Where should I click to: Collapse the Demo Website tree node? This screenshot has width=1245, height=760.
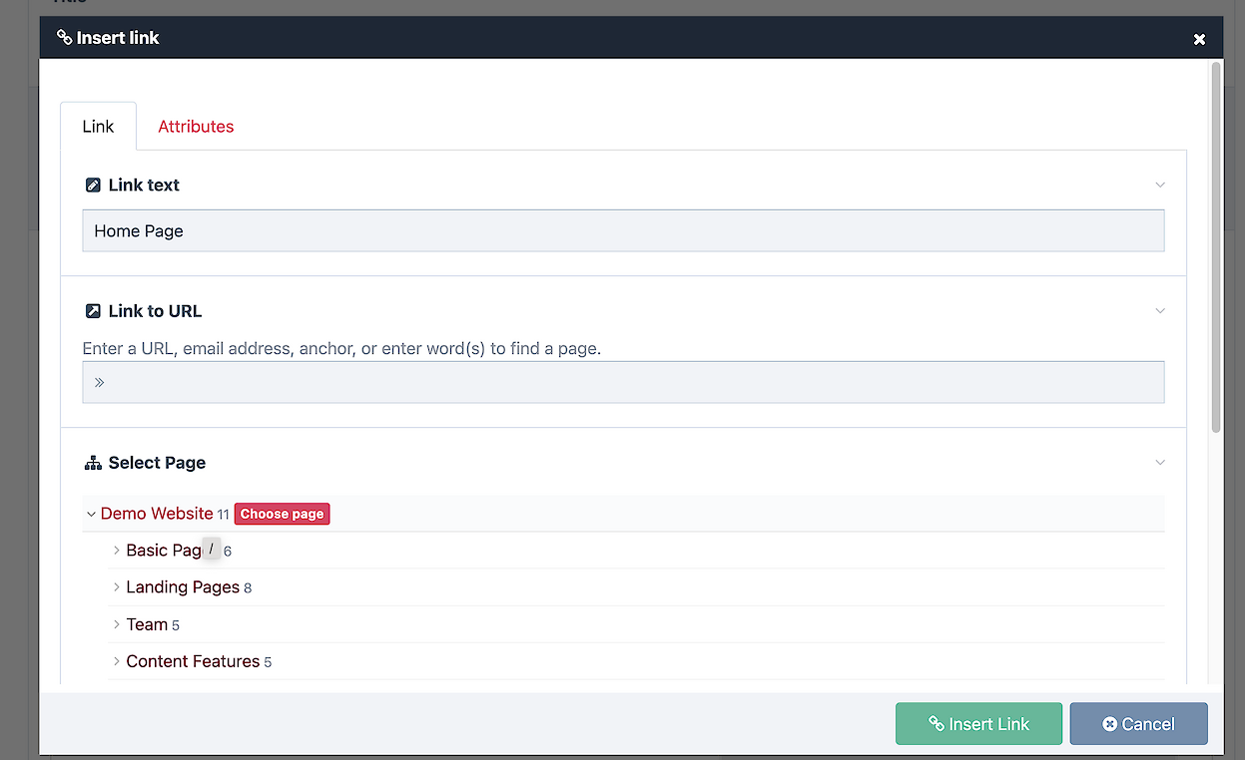[92, 515]
